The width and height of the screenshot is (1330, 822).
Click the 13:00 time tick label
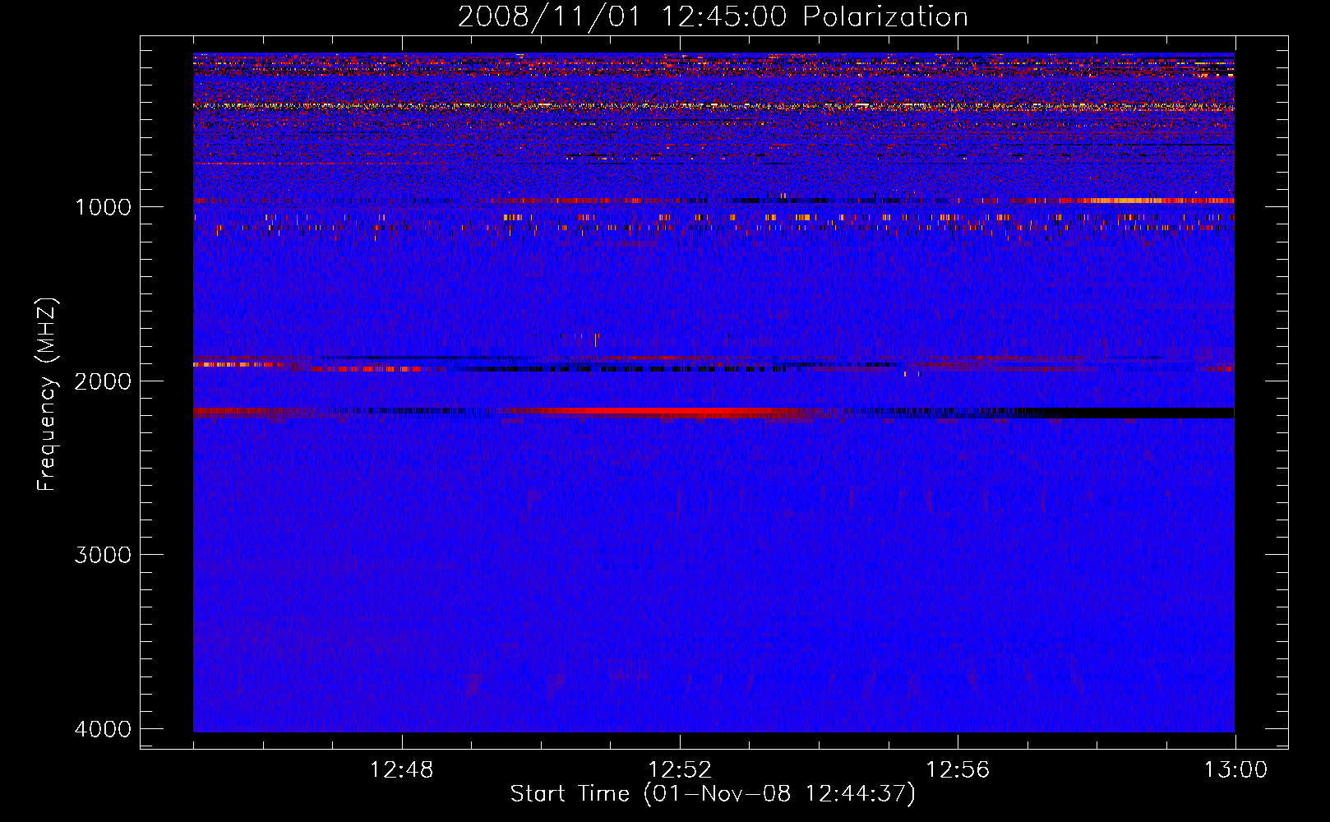click(x=1235, y=770)
